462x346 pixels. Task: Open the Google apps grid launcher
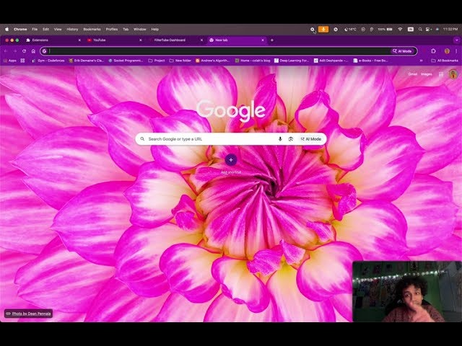(441, 74)
